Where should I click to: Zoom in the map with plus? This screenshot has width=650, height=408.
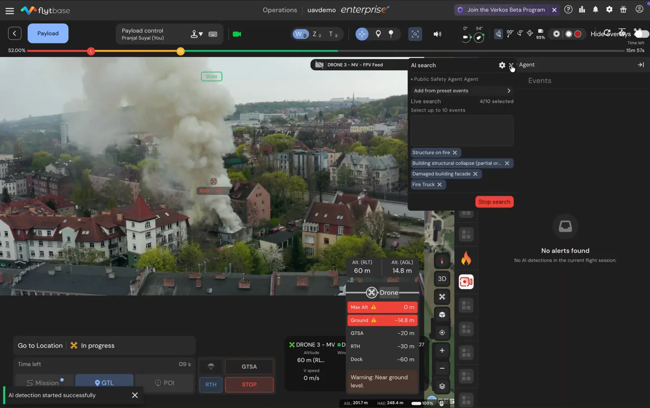tap(442, 350)
